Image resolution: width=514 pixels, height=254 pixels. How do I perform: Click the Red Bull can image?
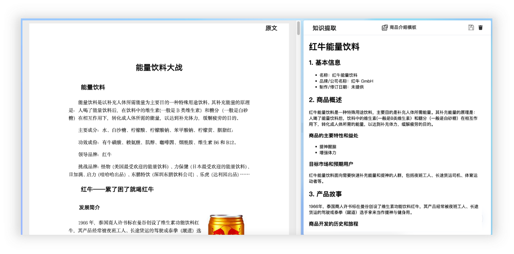[x=226, y=225]
